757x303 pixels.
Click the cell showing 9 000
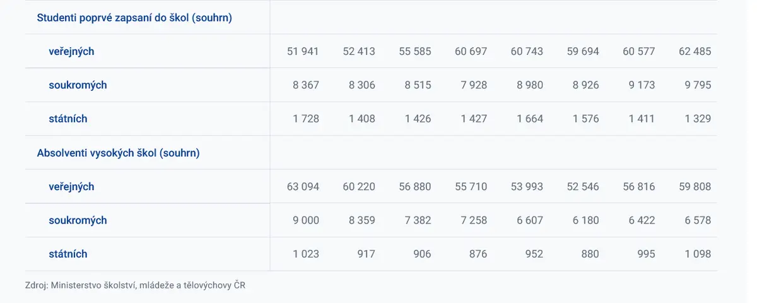tap(306, 220)
